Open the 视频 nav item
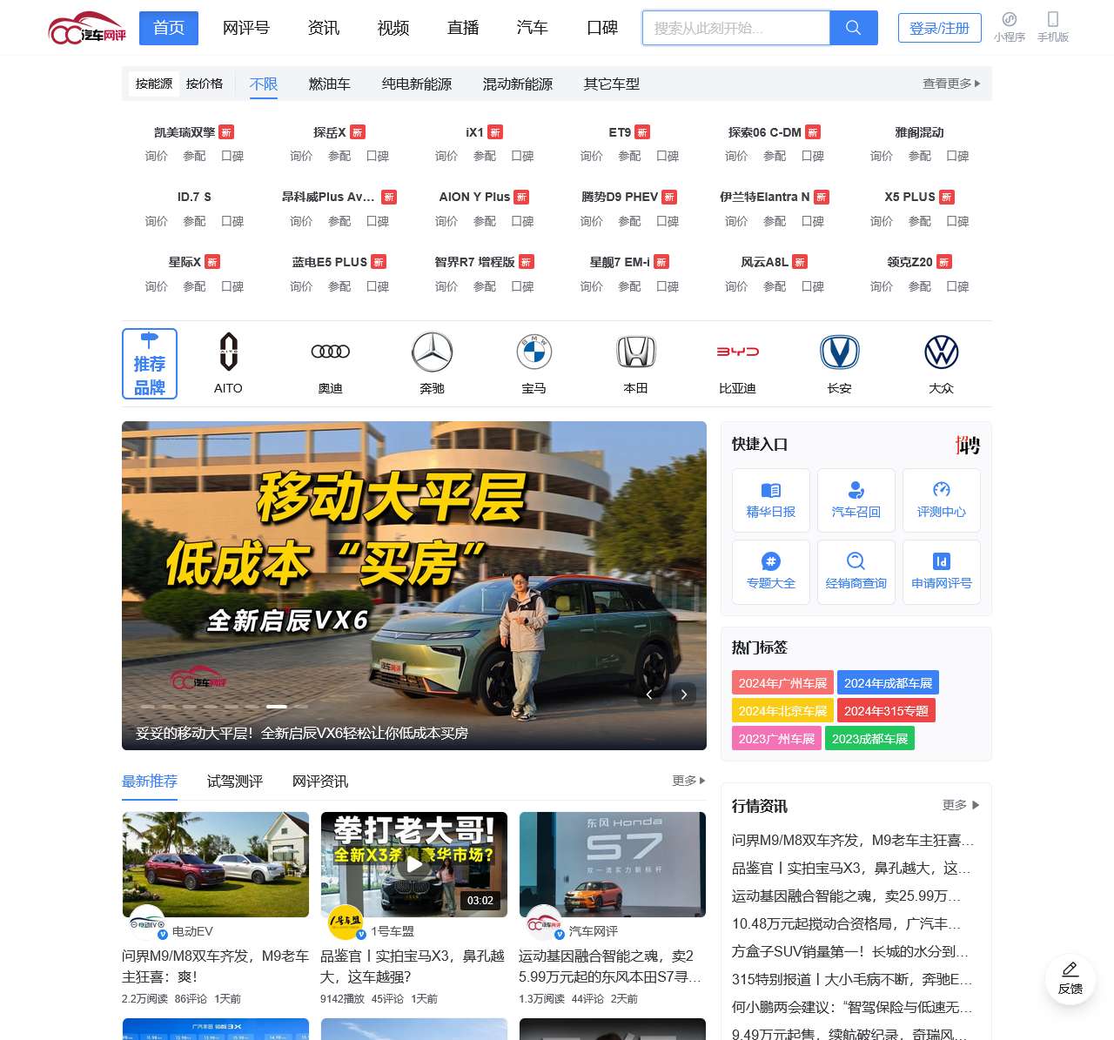1114x1040 pixels. click(393, 28)
